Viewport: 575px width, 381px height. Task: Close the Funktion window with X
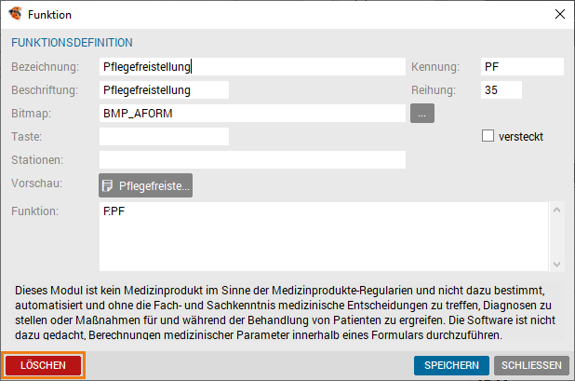point(559,14)
